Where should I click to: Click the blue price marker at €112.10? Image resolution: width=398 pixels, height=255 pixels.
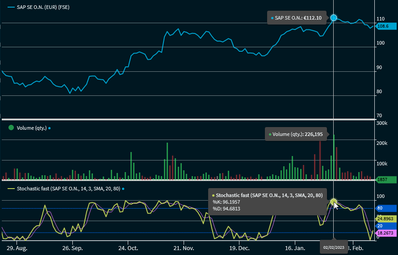333,18
